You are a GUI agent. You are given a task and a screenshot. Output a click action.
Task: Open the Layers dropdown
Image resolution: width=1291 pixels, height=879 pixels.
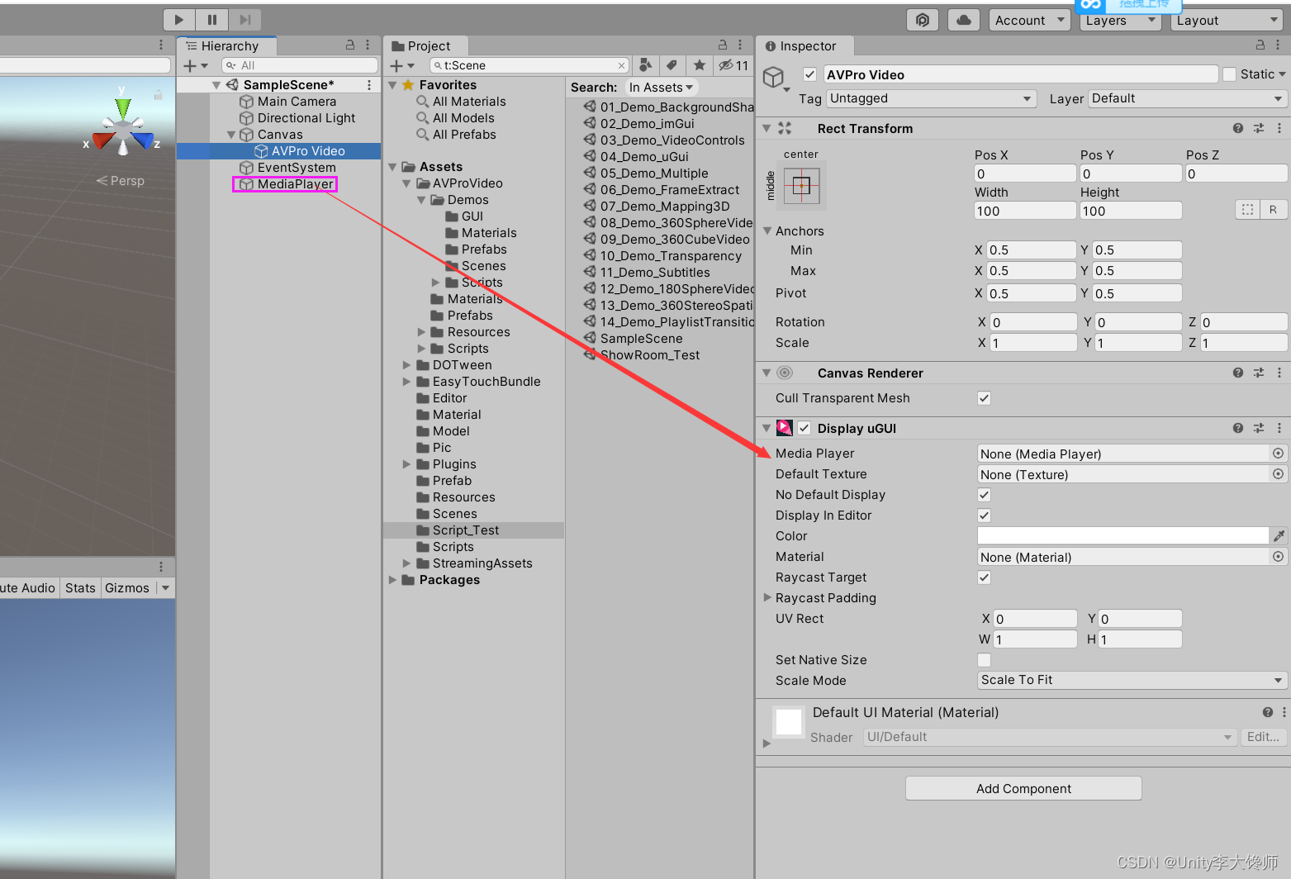coord(1121,21)
